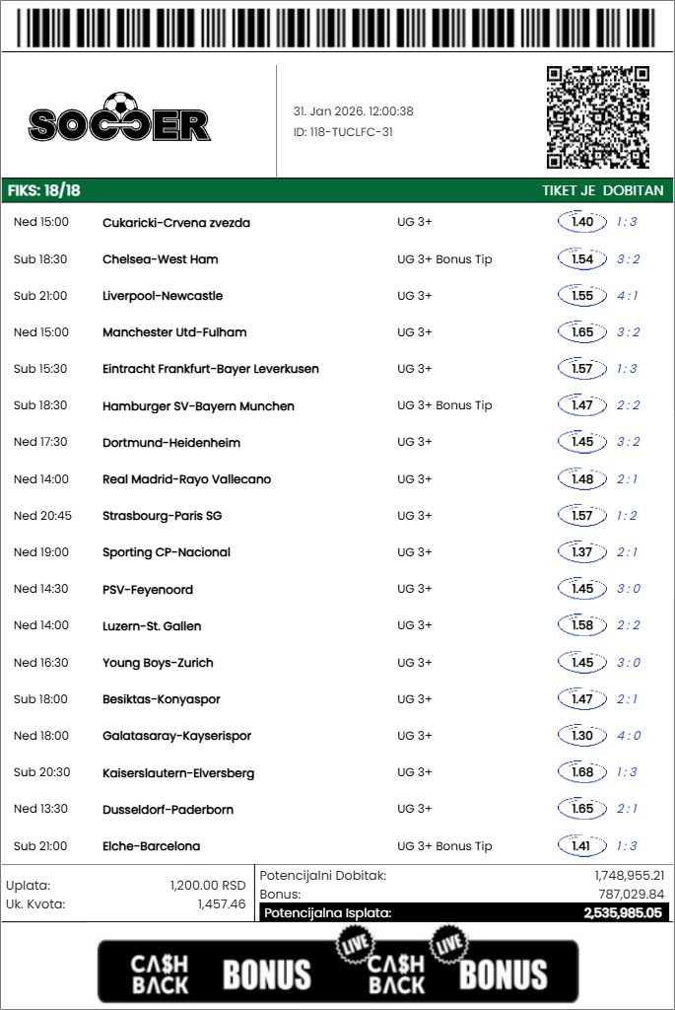Click the barcode at the top
The width and height of the screenshot is (675, 1010).
point(337,27)
